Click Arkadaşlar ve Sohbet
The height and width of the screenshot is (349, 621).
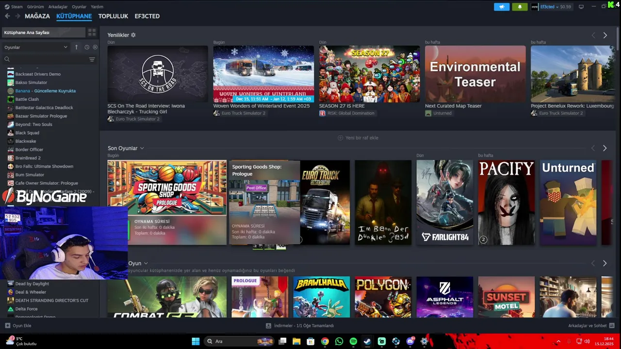point(588,326)
